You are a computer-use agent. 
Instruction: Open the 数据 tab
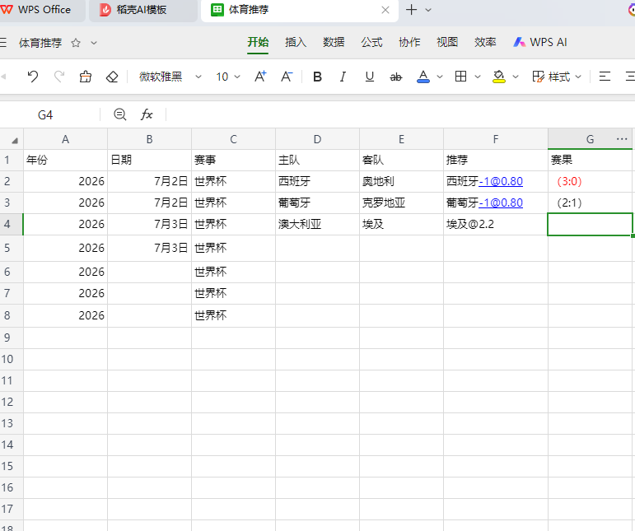[334, 42]
